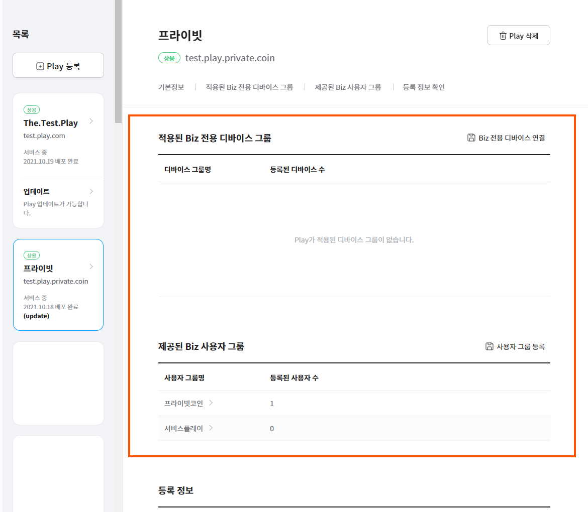Click the sidebar list vertical scrollbar
The width and height of the screenshot is (588, 512).
(118, 60)
